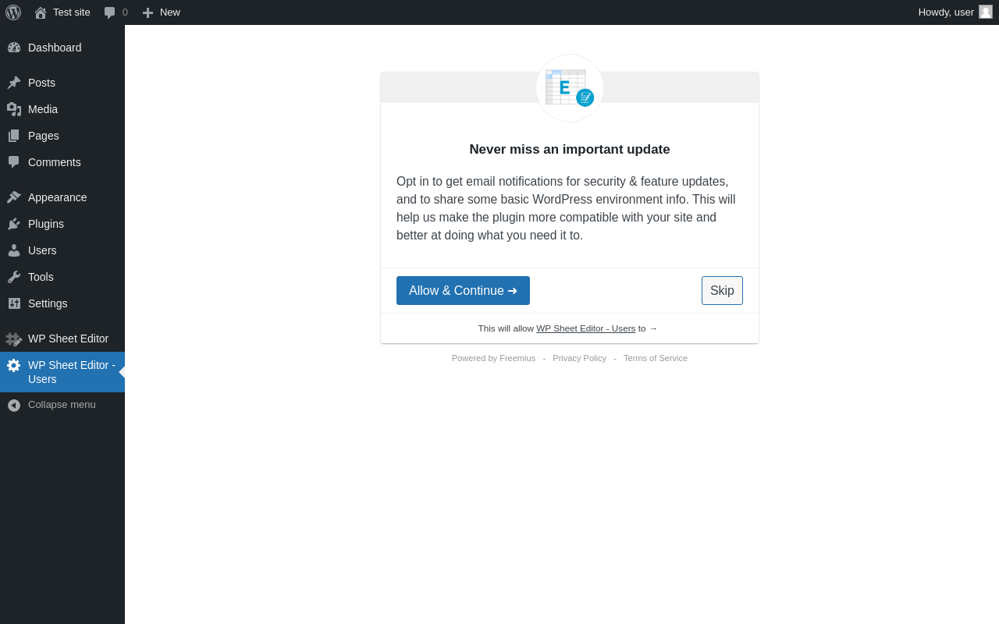Open the Howdy, user account menu
999x624 pixels.
pos(955,12)
